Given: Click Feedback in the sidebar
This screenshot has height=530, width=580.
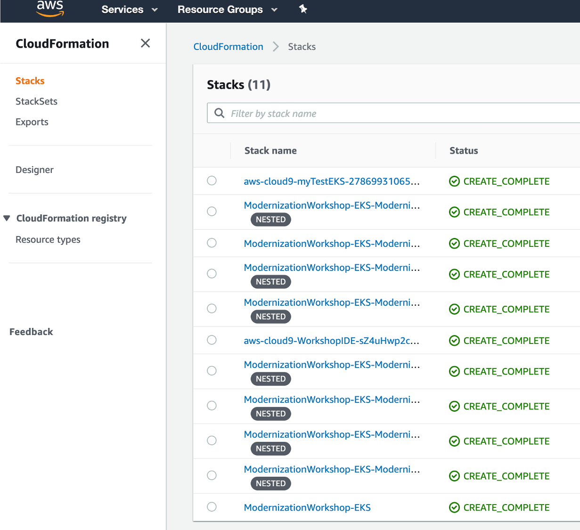Looking at the screenshot, I should pyautogui.click(x=31, y=332).
